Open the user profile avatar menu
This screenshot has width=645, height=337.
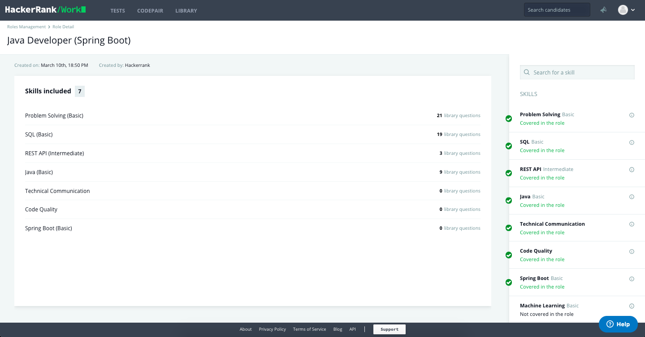(x=626, y=10)
